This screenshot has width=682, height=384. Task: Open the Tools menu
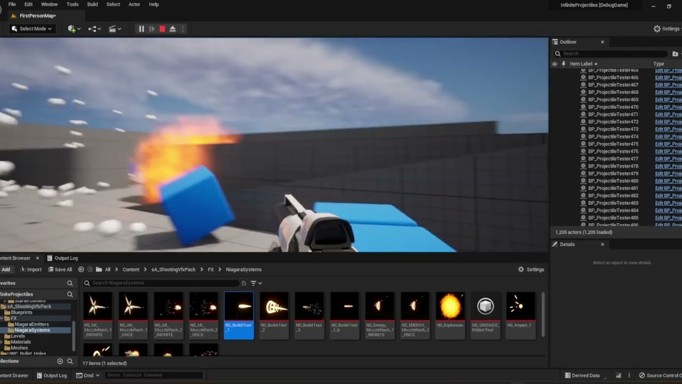pyautogui.click(x=72, y=4)
